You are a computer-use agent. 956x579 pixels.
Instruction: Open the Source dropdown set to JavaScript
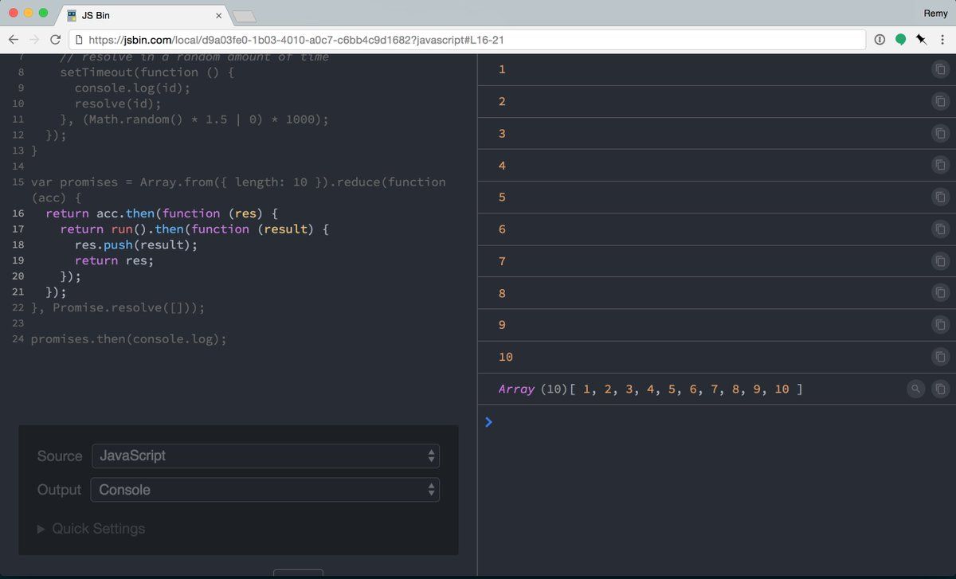(x=265, y=456)
